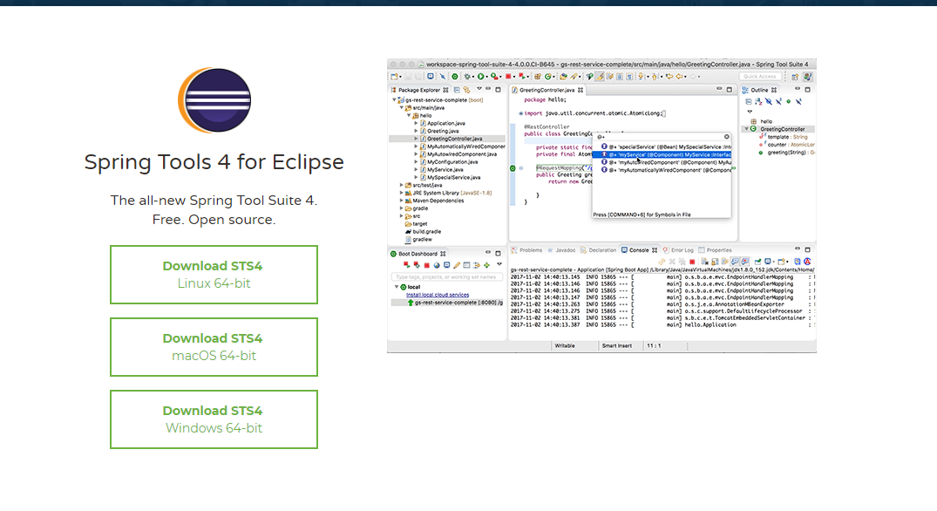Click the 'Install local cloud services' link
This screenshot has width=937, height=511.
click(x=438, y=295)
